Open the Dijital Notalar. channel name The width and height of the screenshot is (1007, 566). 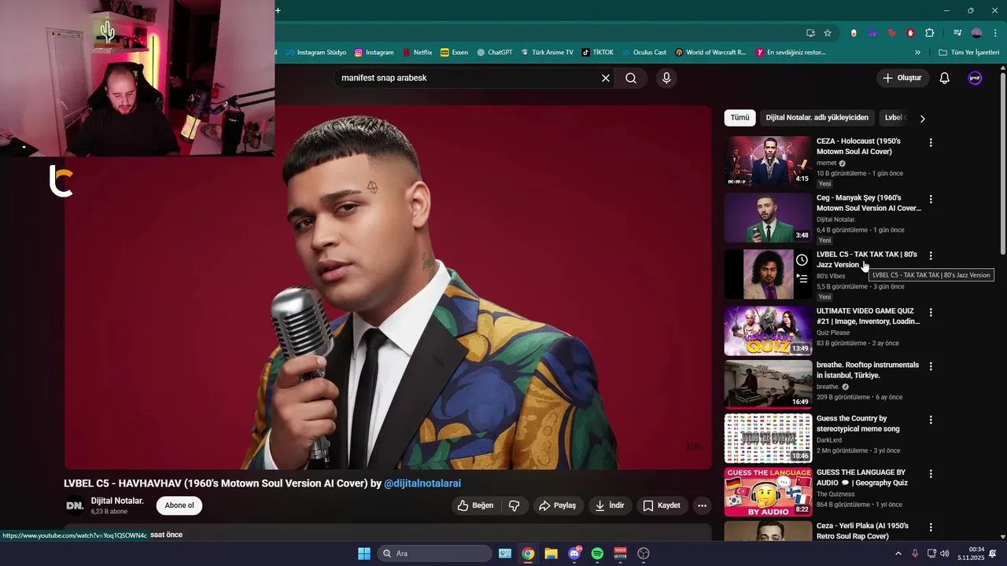[117, 501]
